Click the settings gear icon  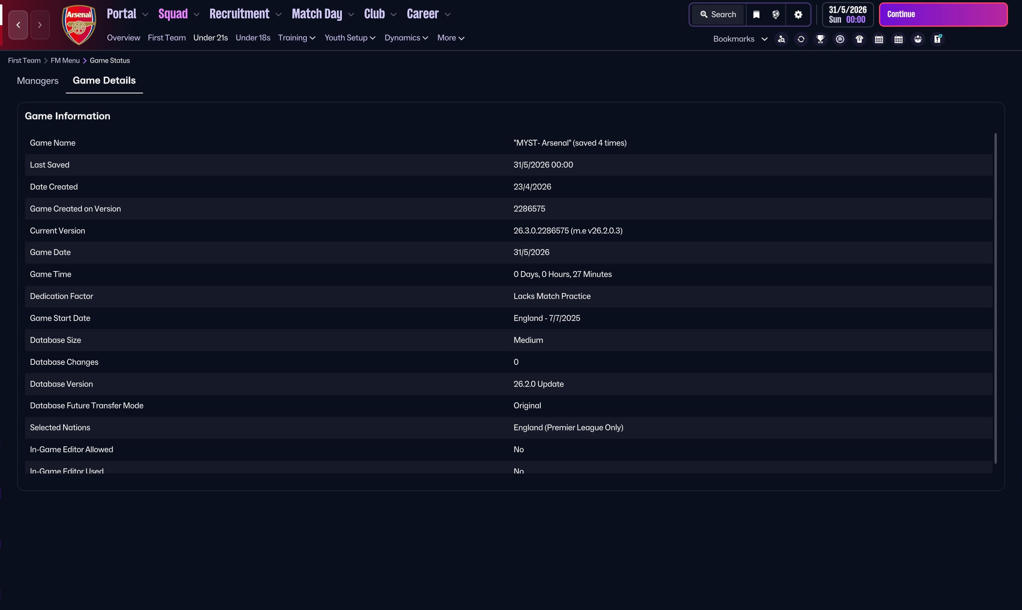(798, 14)
